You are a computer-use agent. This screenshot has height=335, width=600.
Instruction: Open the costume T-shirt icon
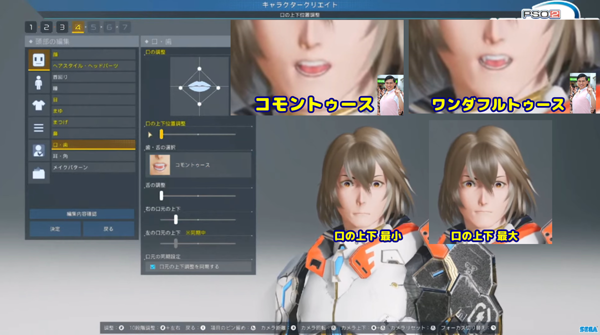(x=38, y=105)
